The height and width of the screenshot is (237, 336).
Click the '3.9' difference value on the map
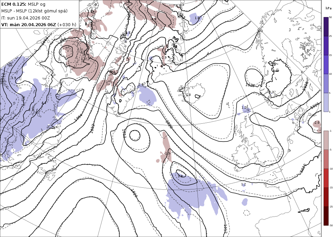click(13, 78)
